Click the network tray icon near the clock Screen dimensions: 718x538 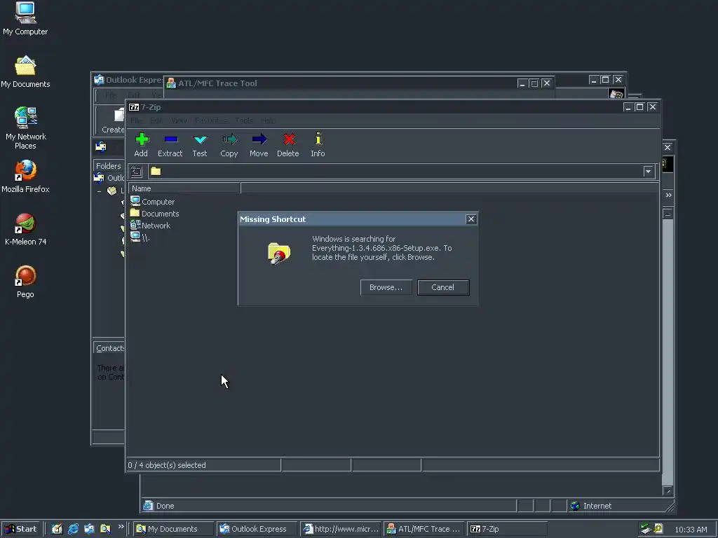coord(646,529)
